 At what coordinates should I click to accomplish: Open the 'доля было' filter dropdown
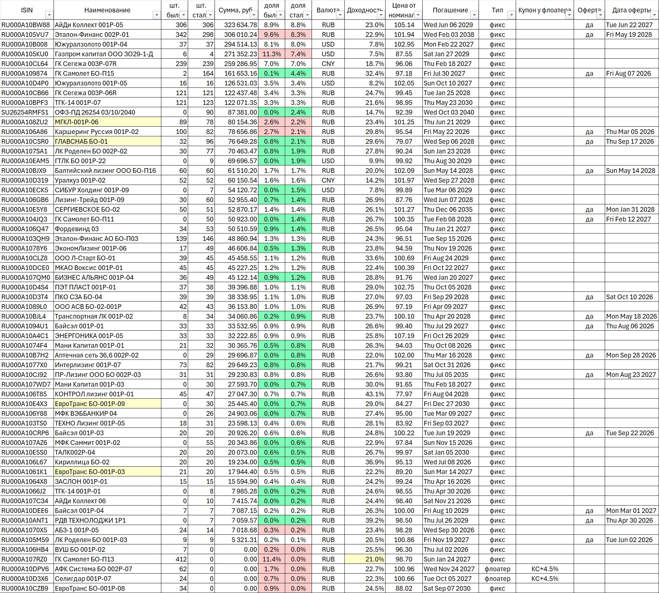[280, 15]
